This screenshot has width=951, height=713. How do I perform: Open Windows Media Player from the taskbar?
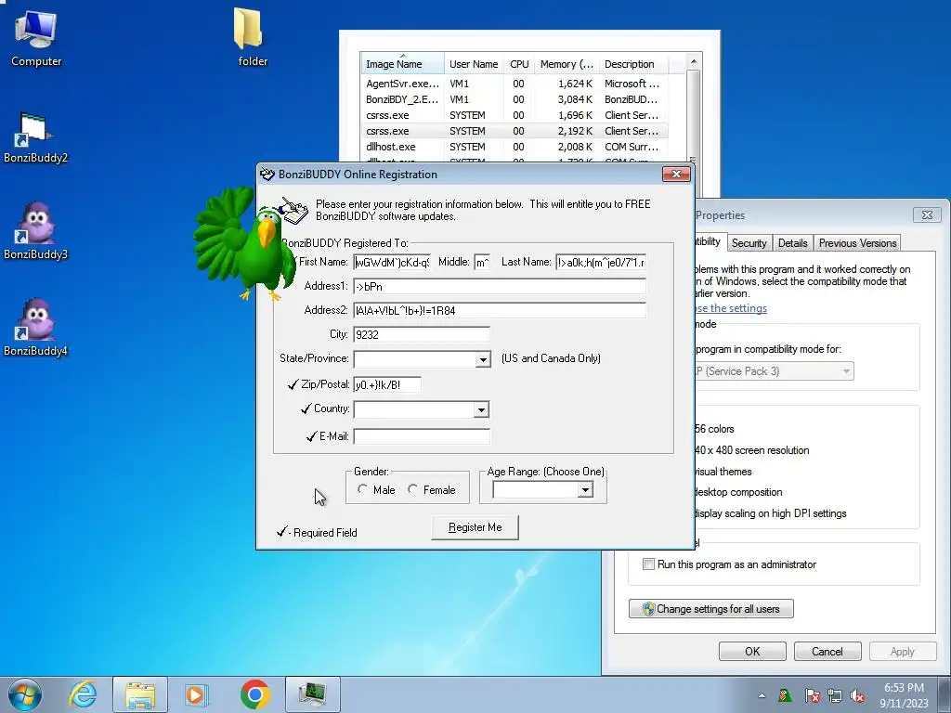point(196,694)
